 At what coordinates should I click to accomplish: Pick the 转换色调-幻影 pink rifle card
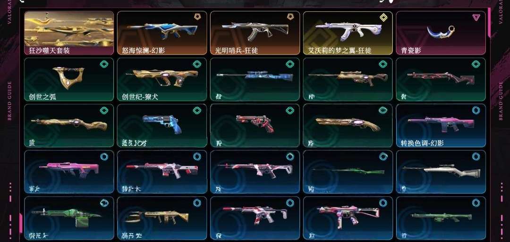(x=441, y=126)
